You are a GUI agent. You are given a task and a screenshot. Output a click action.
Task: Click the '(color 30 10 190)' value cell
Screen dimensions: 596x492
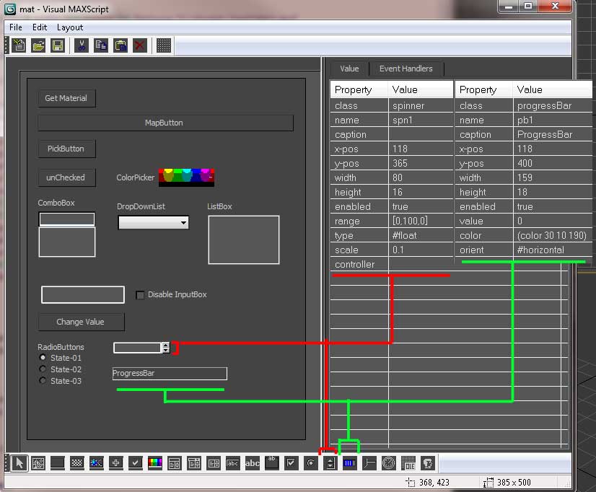pos(552,236)
